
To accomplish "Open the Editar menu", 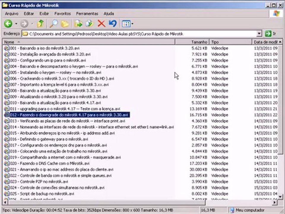I will pyautogui.click(x=29, y=14).
